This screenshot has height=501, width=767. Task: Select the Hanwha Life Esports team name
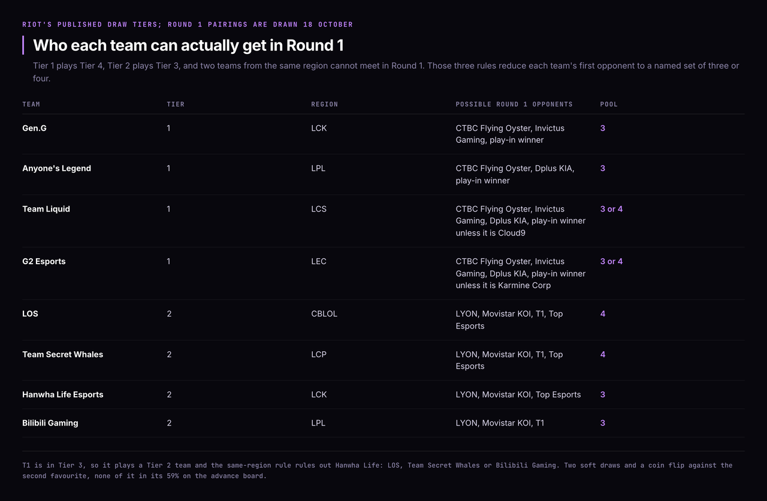63,395
